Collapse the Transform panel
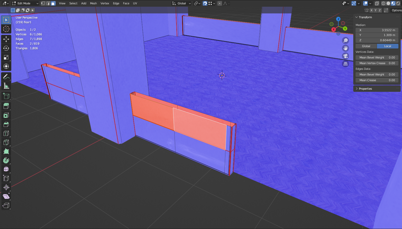402x229 pixels. click(357, 17)
